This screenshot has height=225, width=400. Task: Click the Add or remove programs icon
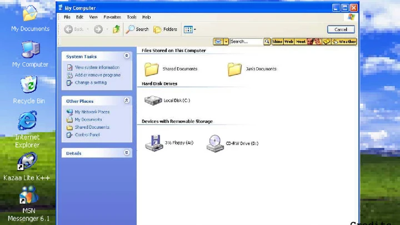click(69, 75)
